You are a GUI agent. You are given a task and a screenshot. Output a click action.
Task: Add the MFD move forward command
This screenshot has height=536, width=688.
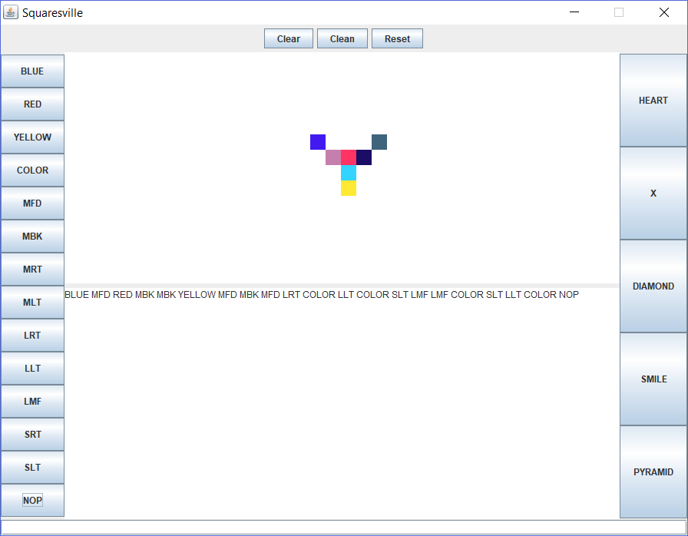click(32, 203)
